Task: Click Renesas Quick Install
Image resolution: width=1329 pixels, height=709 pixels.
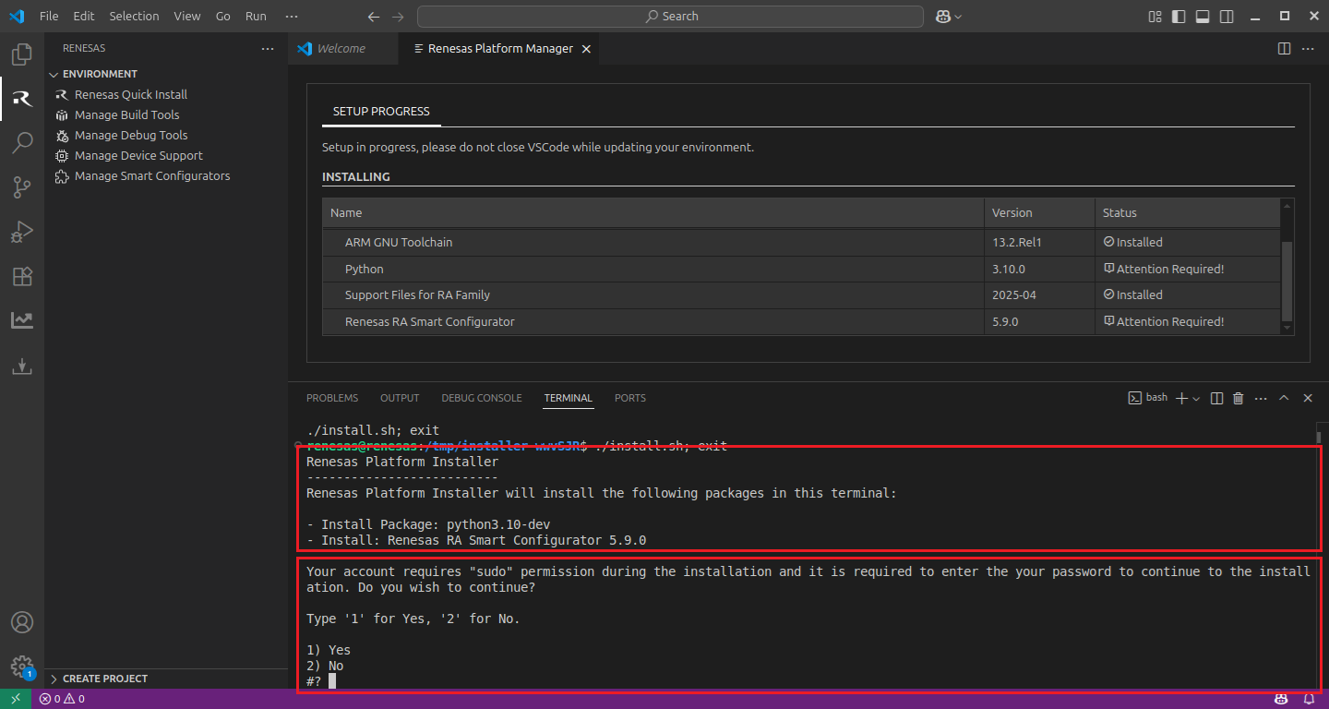Action: tap(130, 94)
